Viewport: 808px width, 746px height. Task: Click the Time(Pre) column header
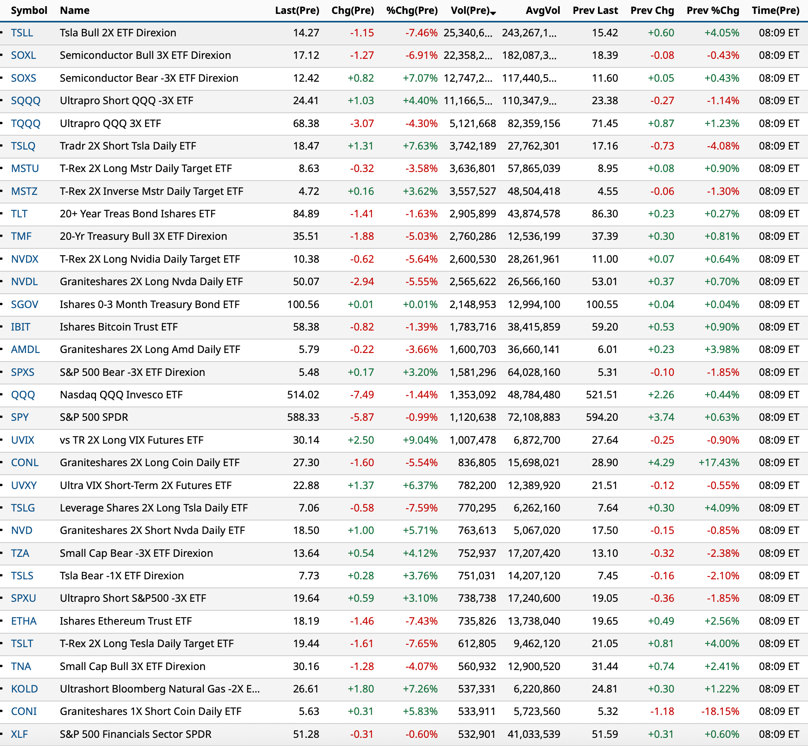(775, 11)
